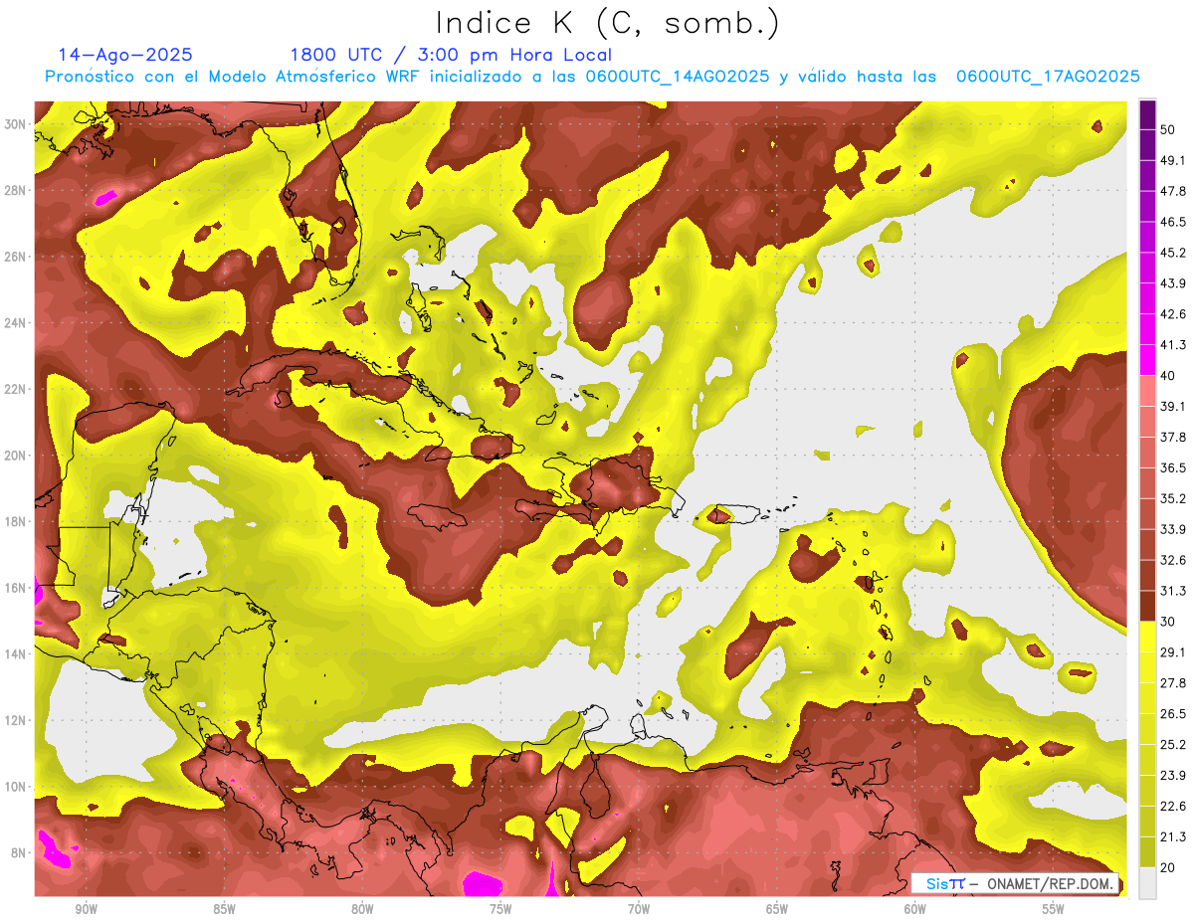Screen dimensions: 1194x922
Task: Click the magenta swatch between 40 and 41.3
Action: point(1147,360)
